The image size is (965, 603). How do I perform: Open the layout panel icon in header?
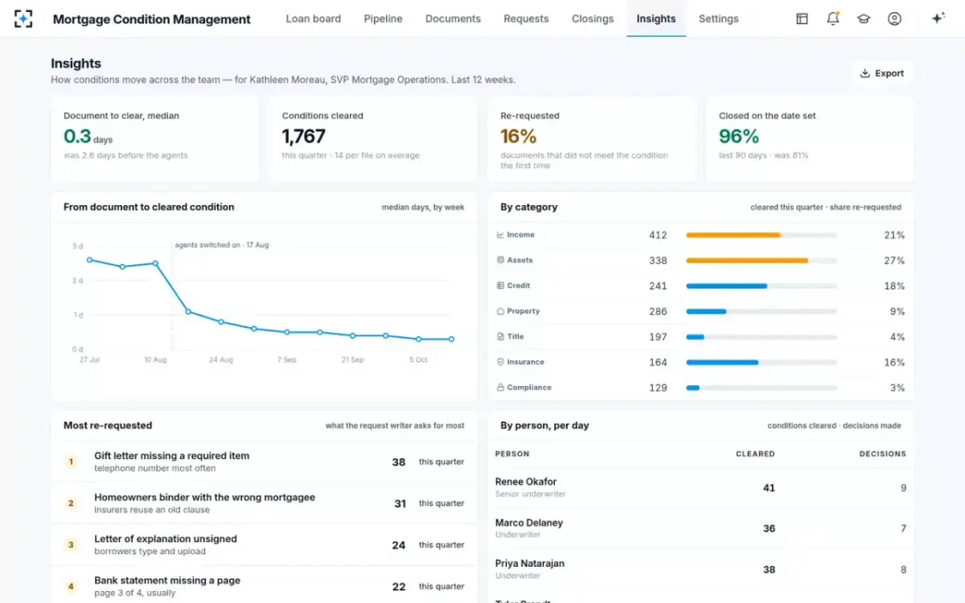(802, 18)
